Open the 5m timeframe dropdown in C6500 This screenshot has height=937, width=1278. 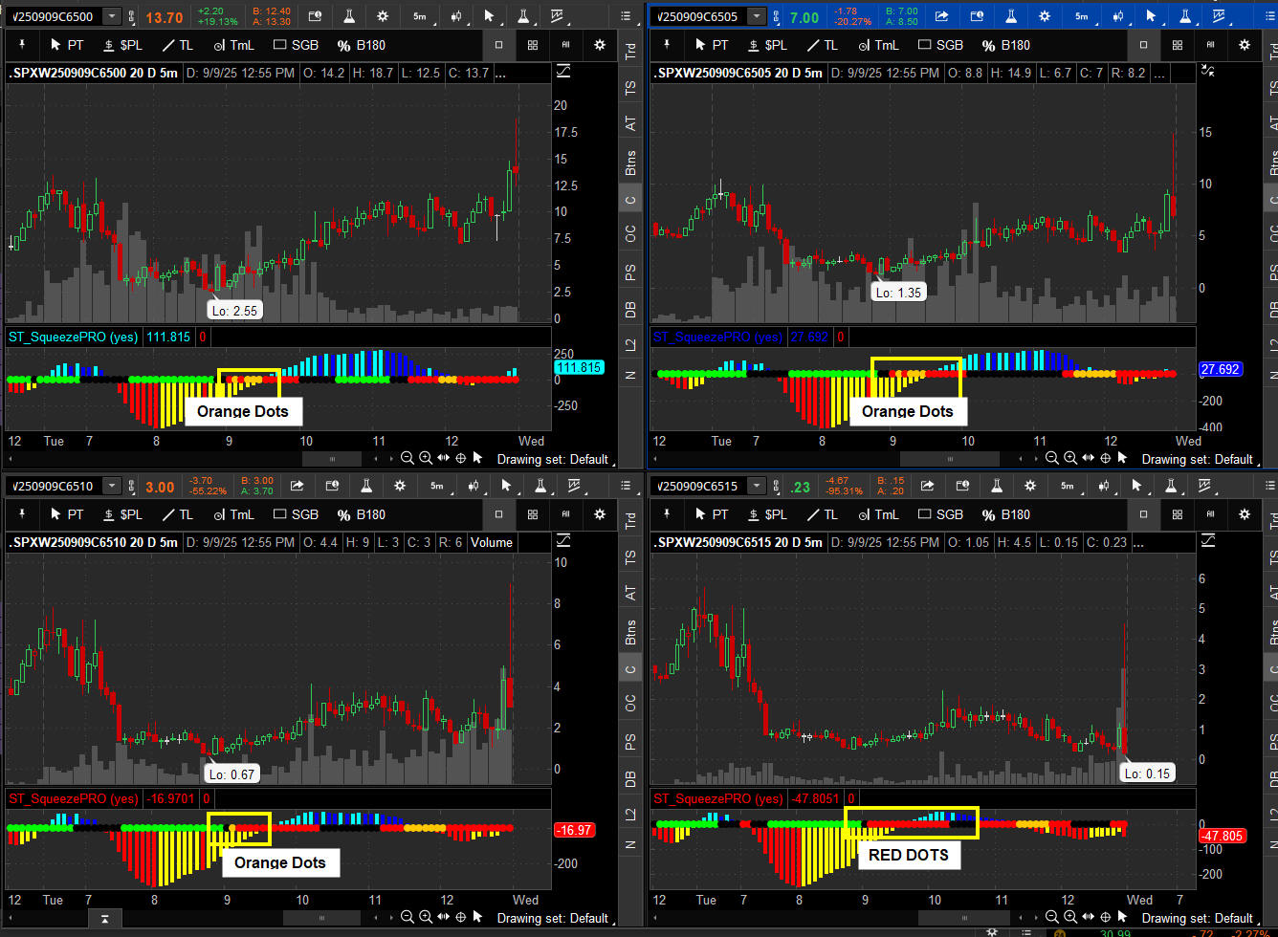(420, 16)
